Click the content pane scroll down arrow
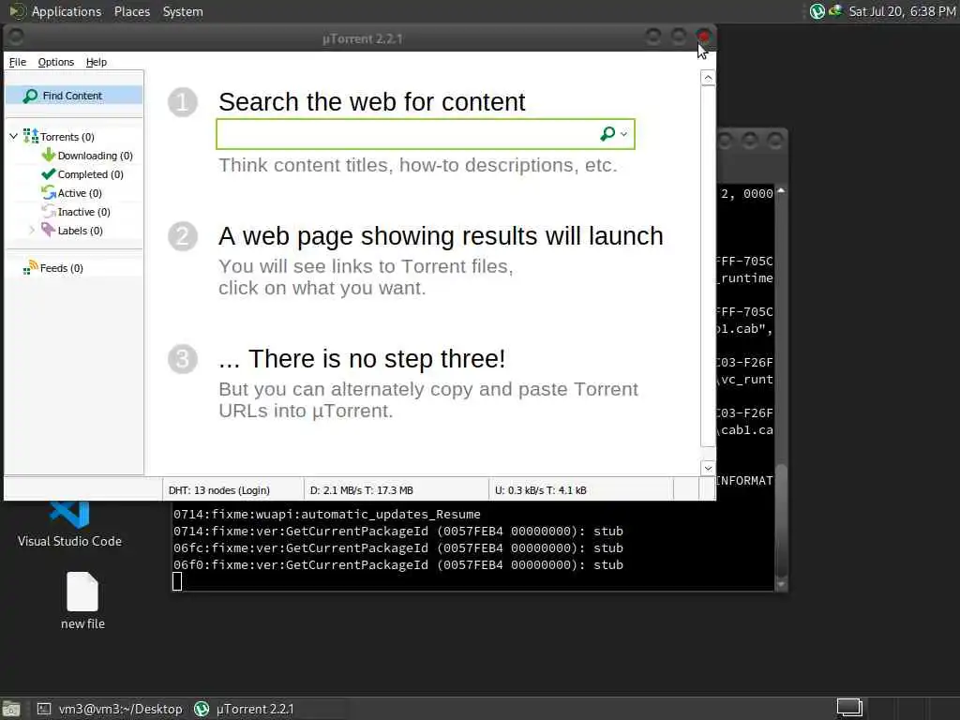 click(x=708, y=469)
